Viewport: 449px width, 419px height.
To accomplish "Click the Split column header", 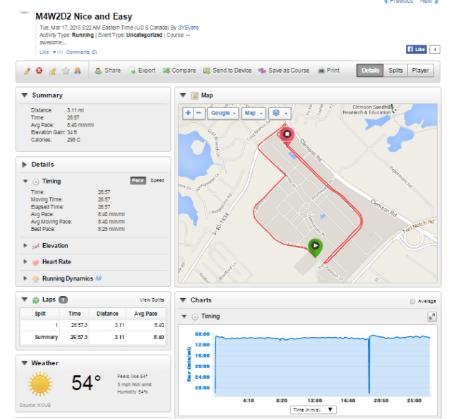I will [40, 314].
